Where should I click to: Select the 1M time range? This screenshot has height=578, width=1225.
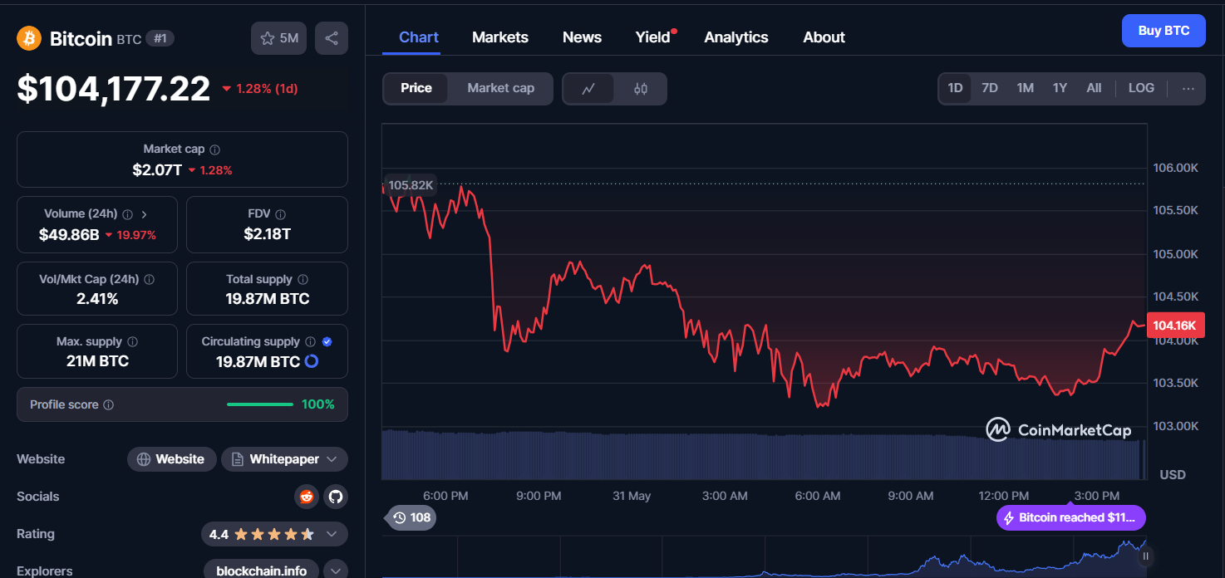(1026, 88)
